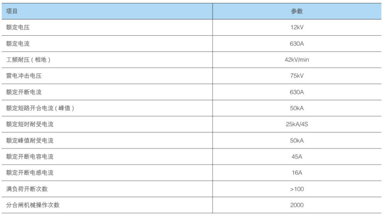The width and height of the screenshot is (383, 216).
Task: Select the 额定电压 row label
Action: (18, 27)
